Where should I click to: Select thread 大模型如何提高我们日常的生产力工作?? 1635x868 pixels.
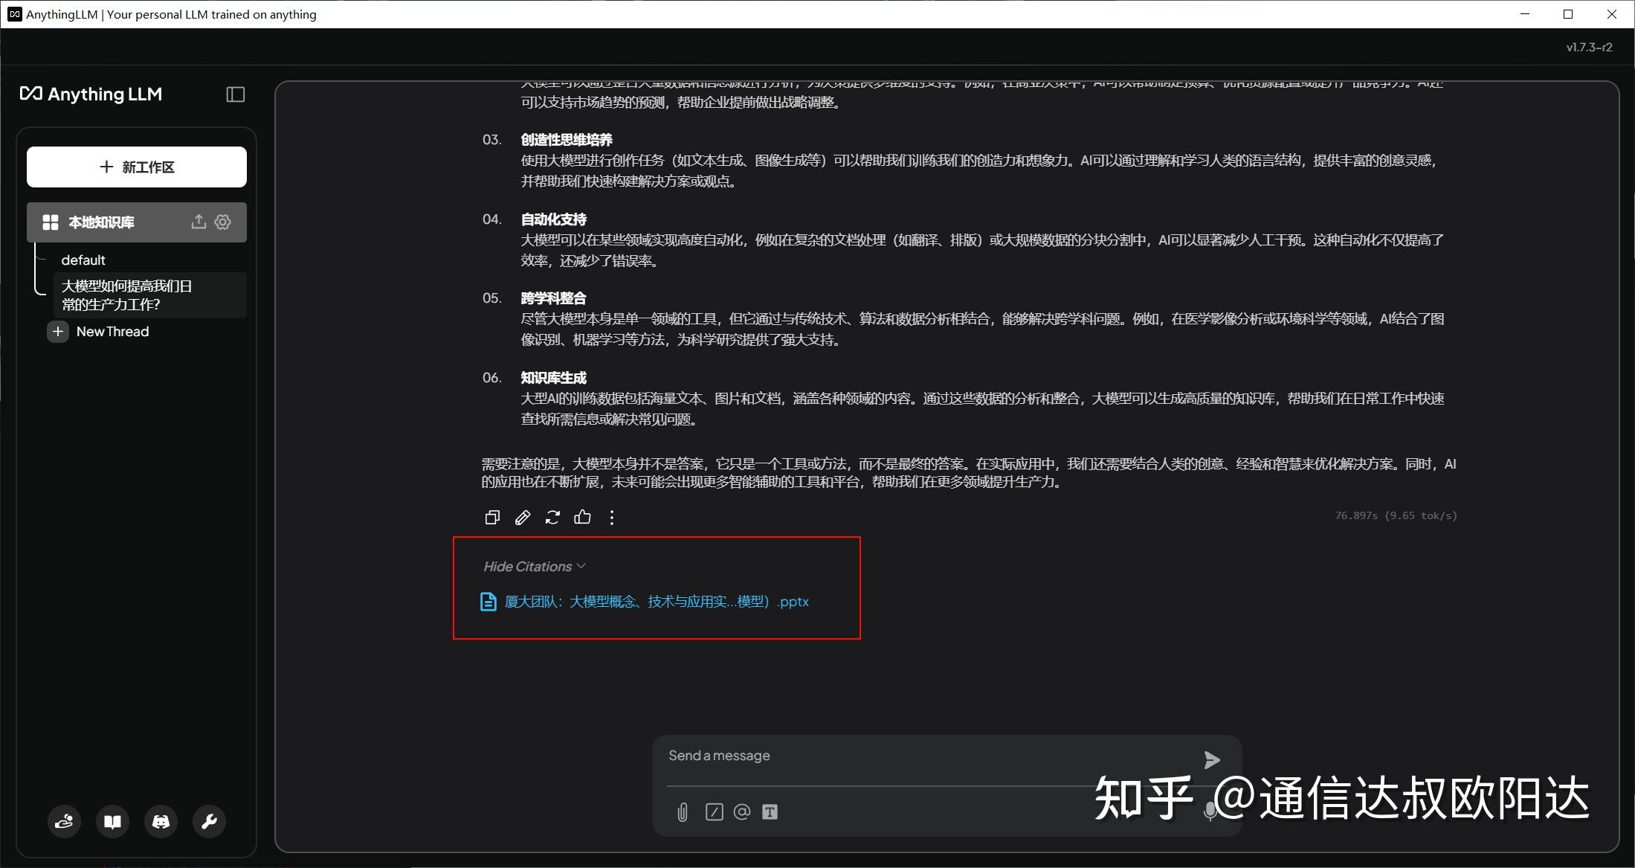149,295
